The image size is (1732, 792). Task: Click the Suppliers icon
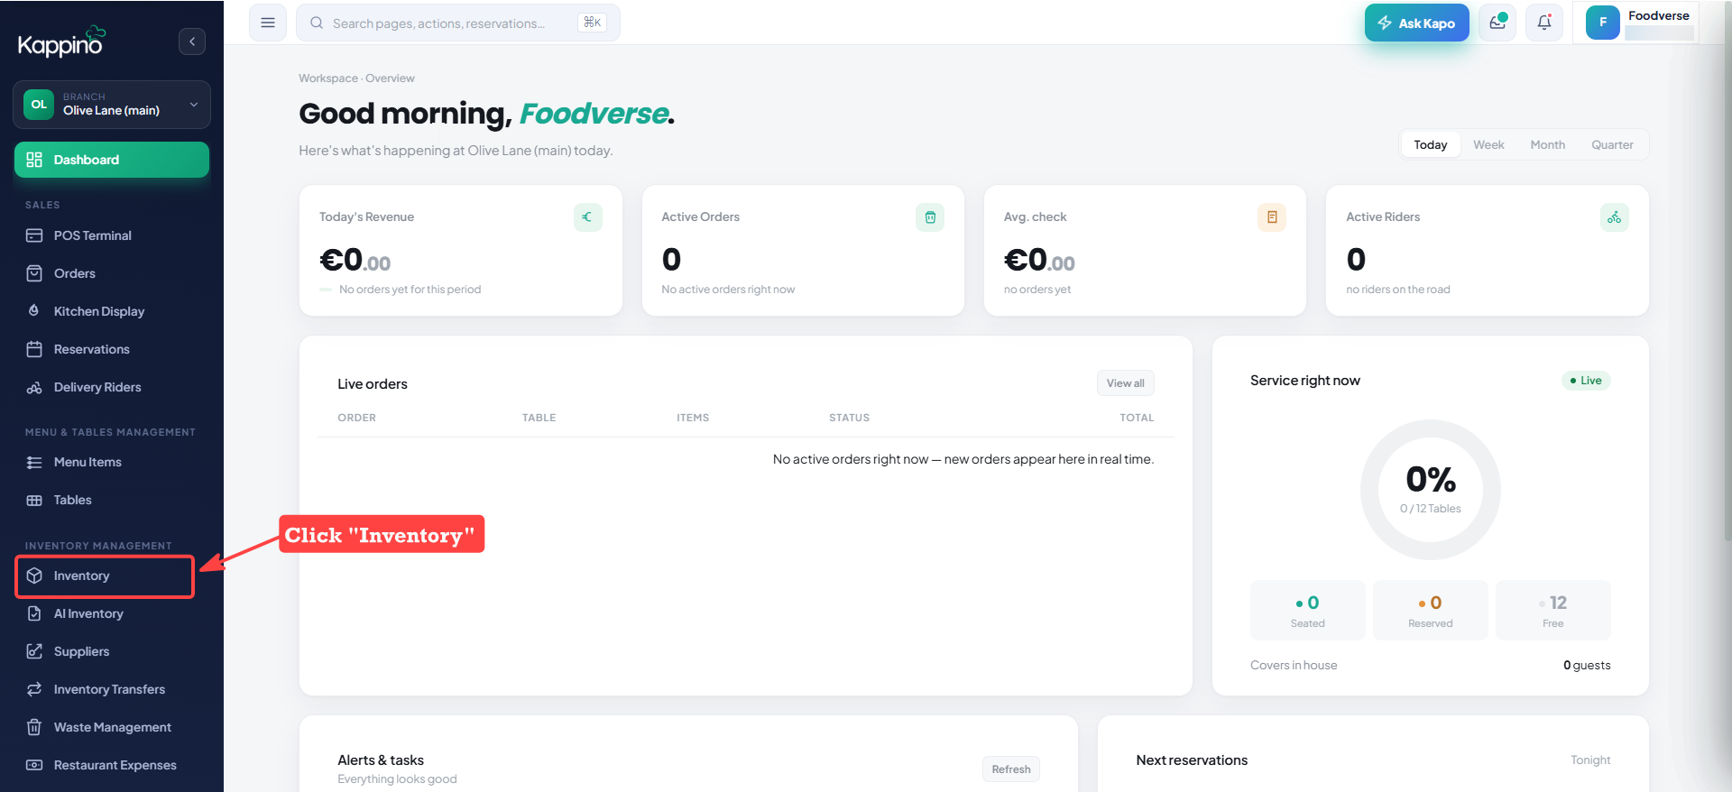tap(34, 651)
